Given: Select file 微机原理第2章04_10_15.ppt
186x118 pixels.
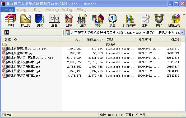Looking at the screenshot, I should (27, 49).
